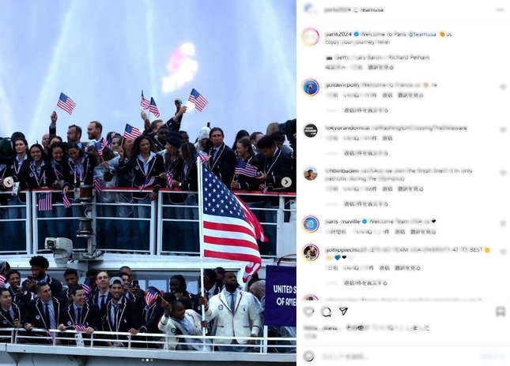Open comment bubble icon below post
The height and width of the screenshot is (366, 510).
pos(326,312)
